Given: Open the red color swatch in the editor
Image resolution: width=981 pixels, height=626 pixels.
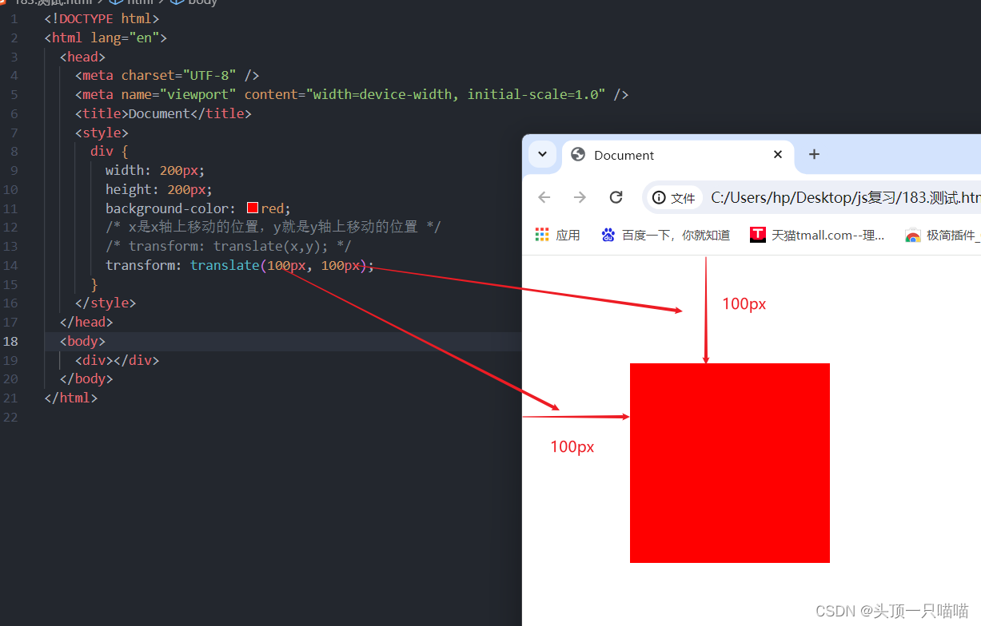Looking at the screenshot, I should coord(253,208).
